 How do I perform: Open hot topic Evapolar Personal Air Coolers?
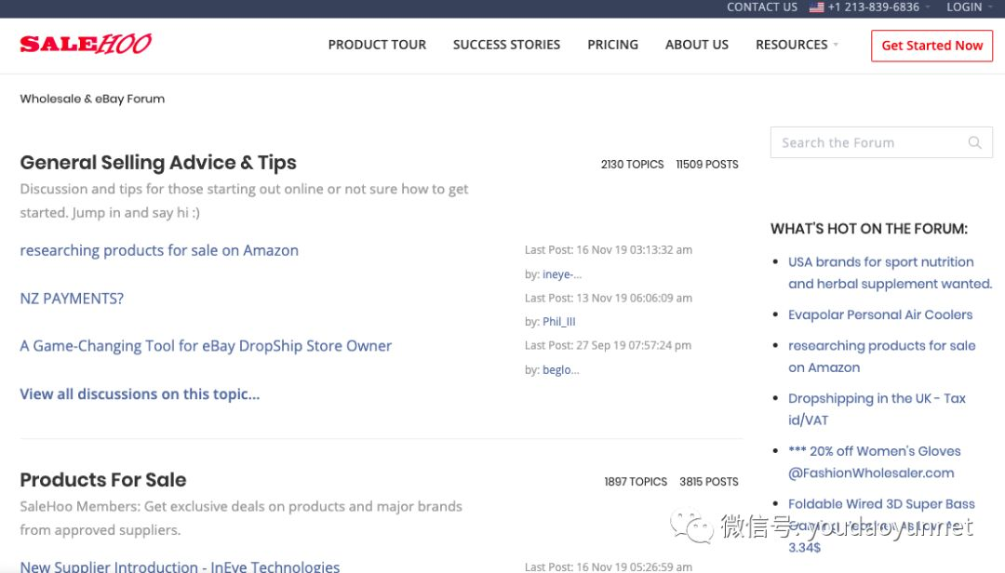tap(880, 314)
